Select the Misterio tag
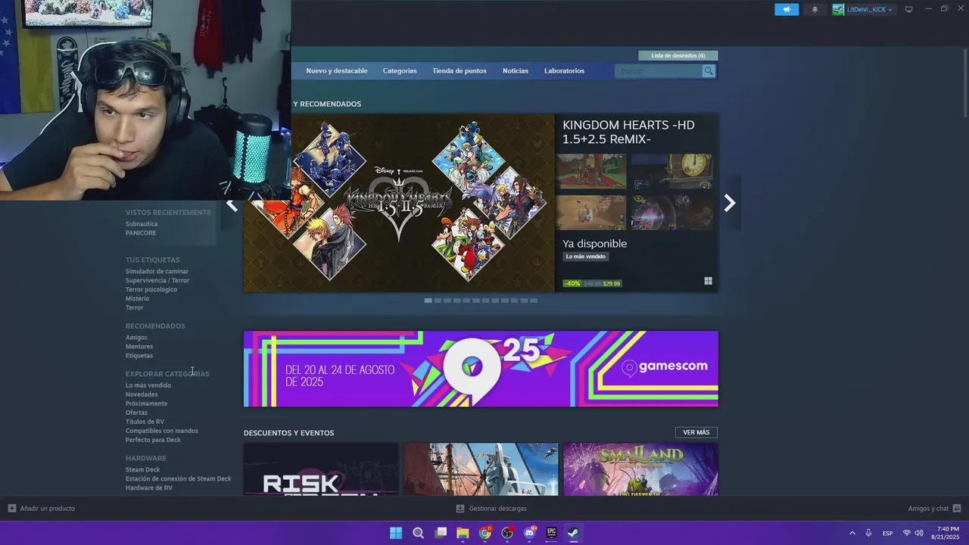The height and width of the screenshot is (545, 969). pos(137,298)
